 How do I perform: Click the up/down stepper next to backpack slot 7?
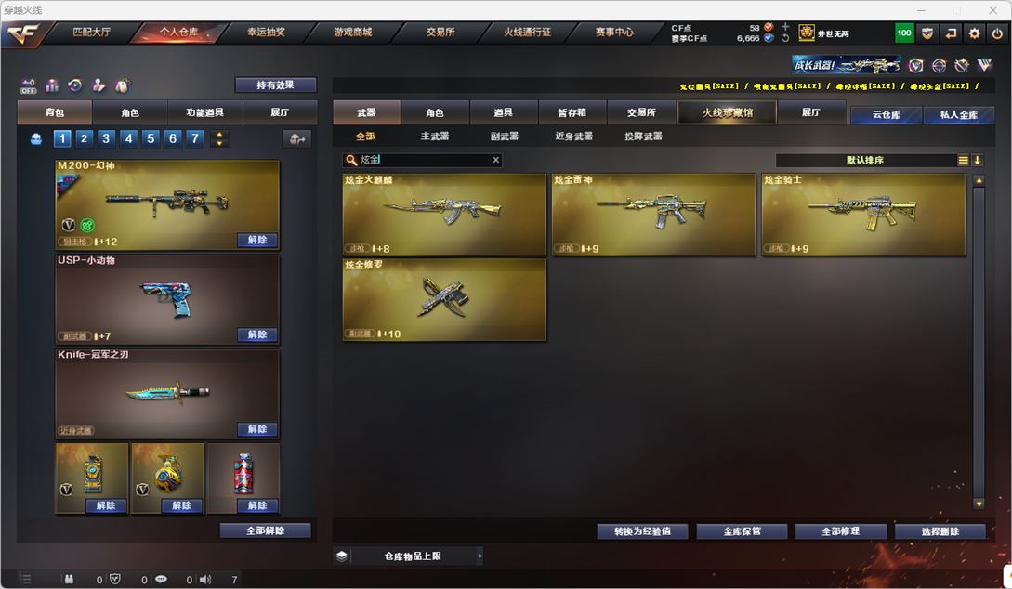pos(219,138)
